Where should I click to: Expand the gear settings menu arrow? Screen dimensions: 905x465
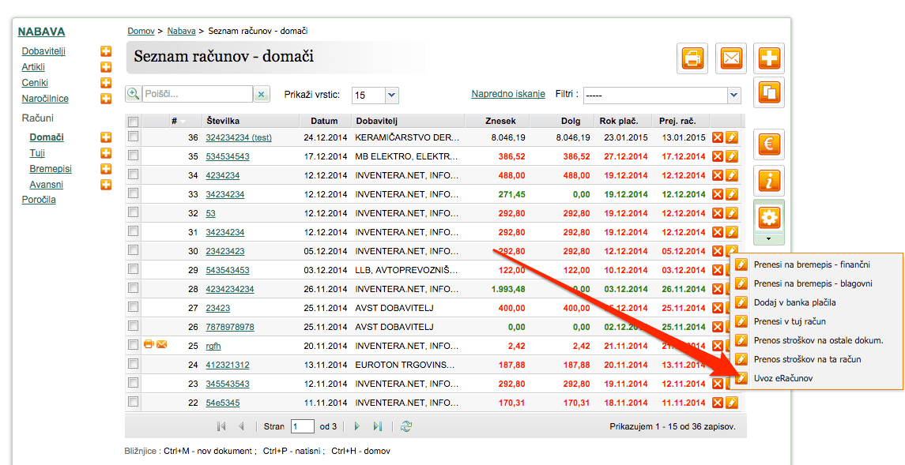[769, 238]
